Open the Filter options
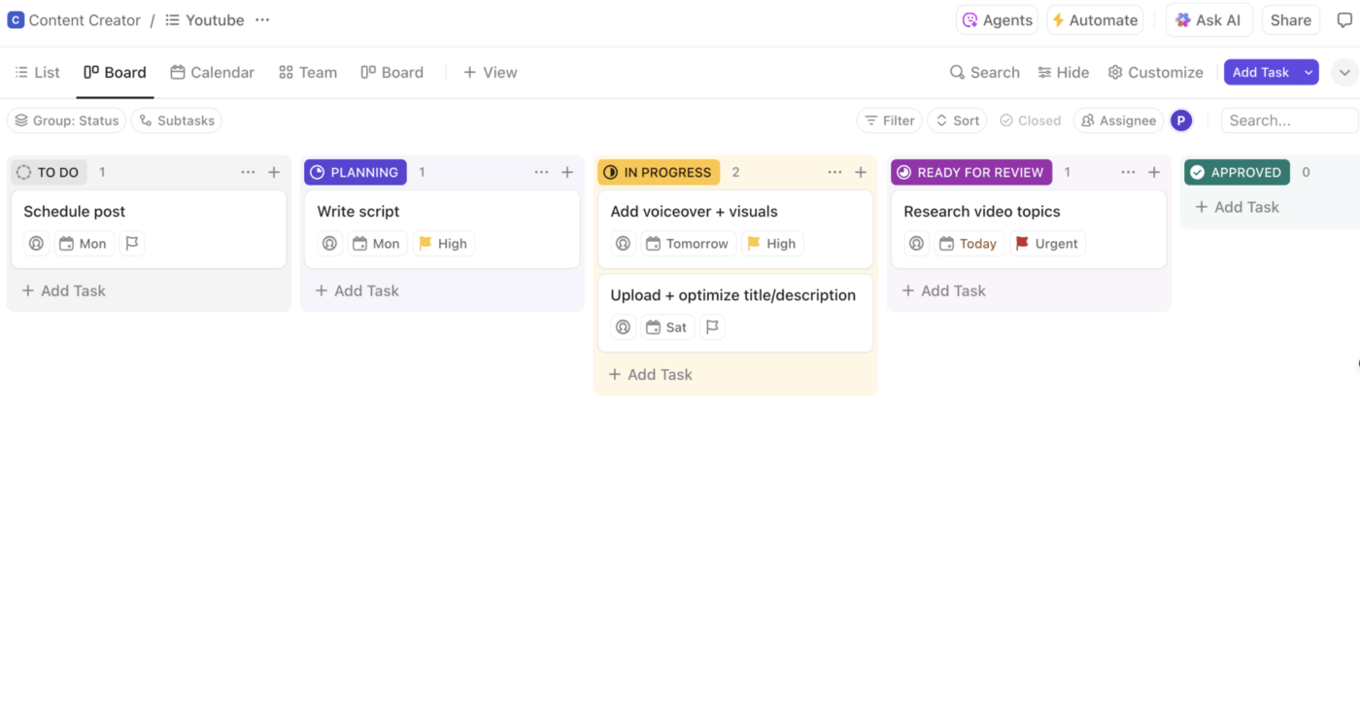This screenshot has height=713, width=1360. coord(890,120)
